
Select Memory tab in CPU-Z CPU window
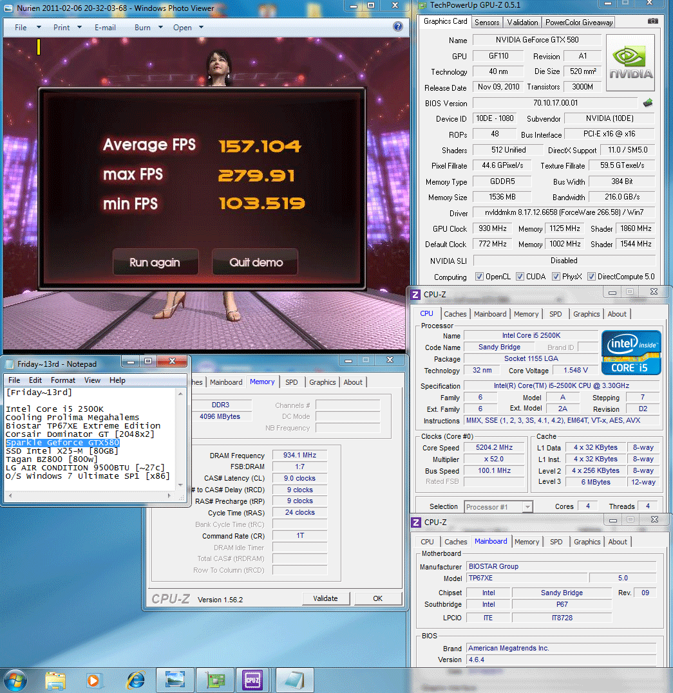[x=526, y=314]
